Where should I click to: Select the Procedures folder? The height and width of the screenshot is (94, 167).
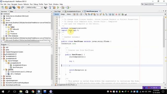[x=14, y=34]
